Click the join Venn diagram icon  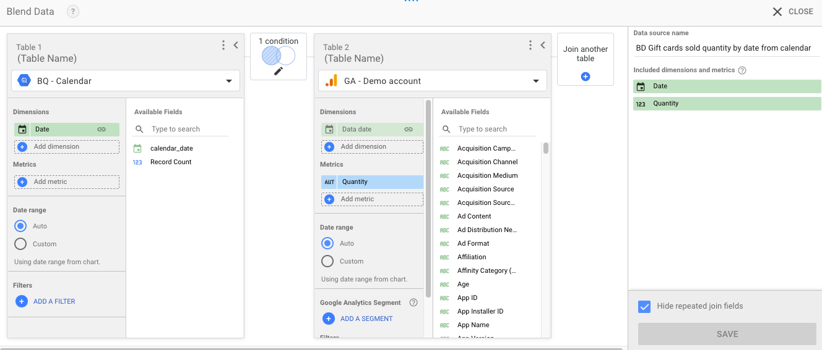click(x=279, y=56)
